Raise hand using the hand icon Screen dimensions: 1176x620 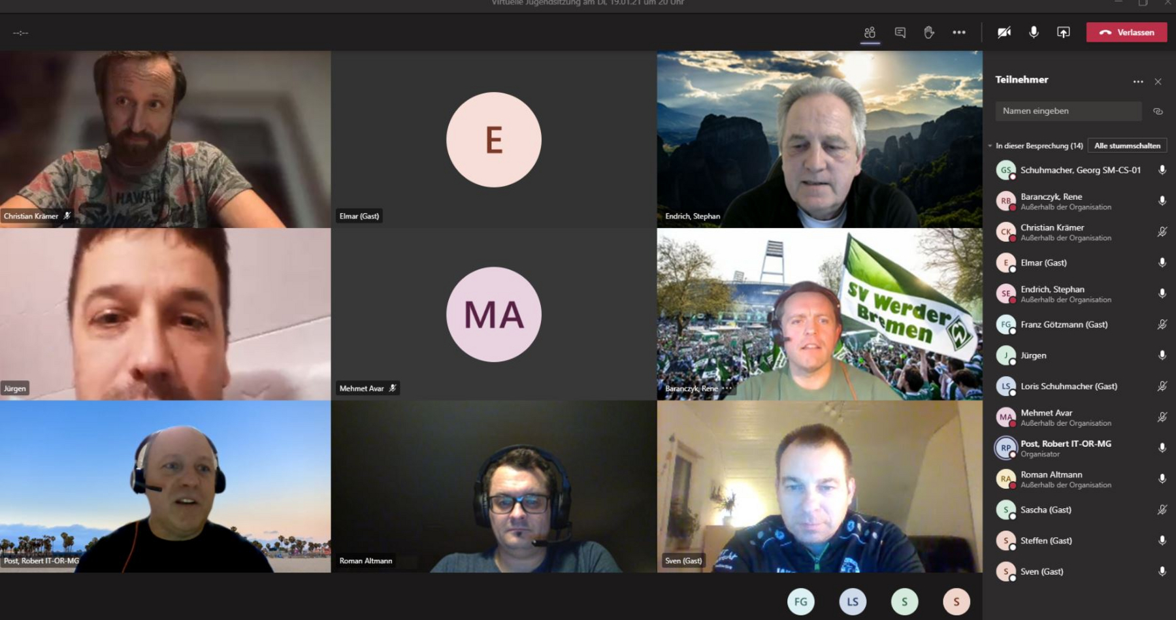point(929,33)
